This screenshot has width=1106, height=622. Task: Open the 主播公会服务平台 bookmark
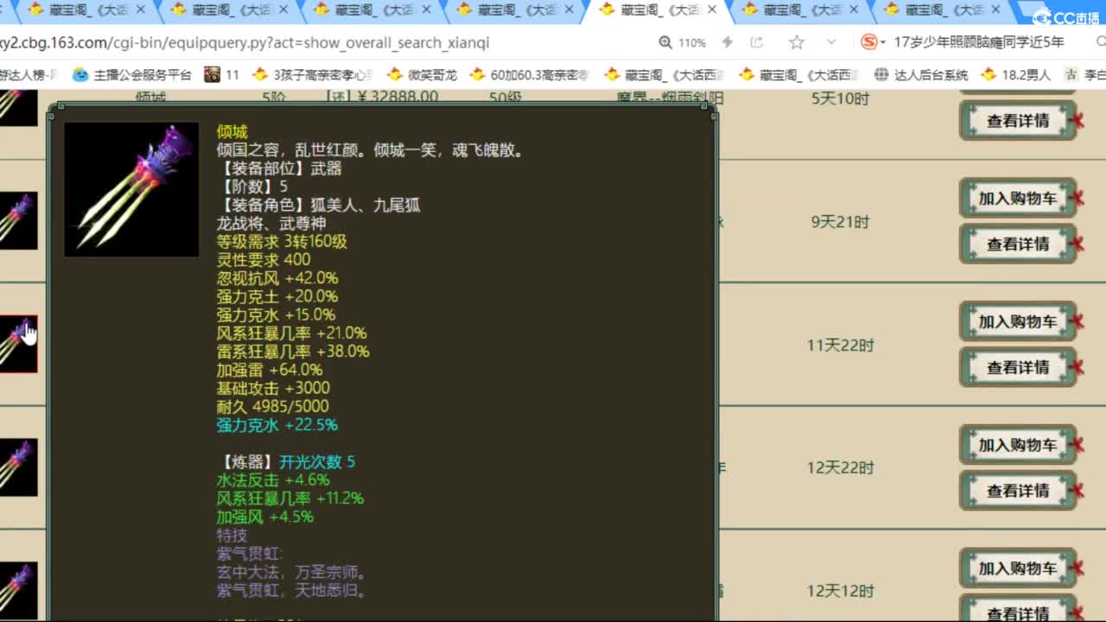point(132,75)
